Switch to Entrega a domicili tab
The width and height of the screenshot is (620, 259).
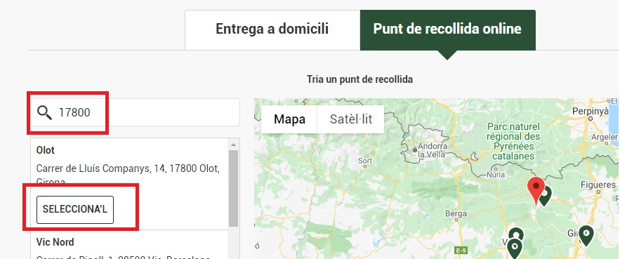tap(272, 29)
